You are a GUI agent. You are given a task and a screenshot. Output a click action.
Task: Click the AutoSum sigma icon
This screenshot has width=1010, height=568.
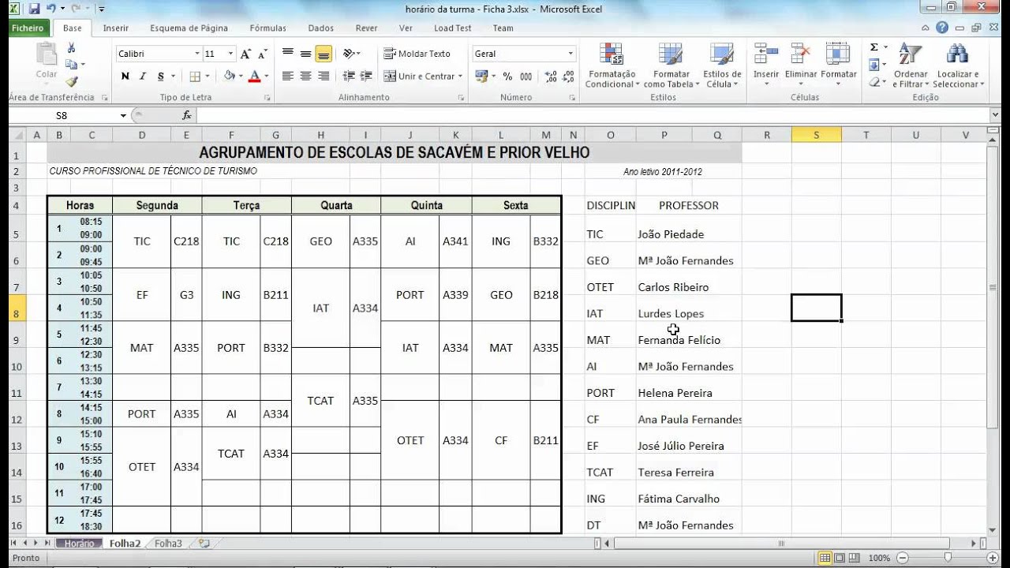(874, 47)
